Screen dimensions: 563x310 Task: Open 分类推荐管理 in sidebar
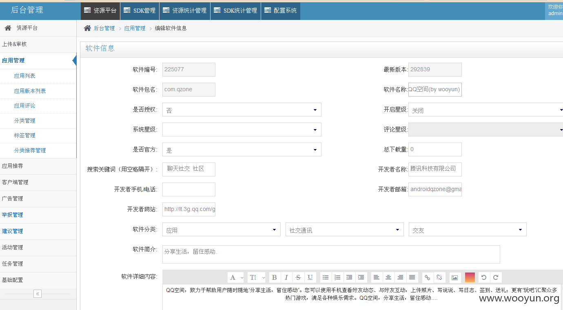tap(30, 150)
